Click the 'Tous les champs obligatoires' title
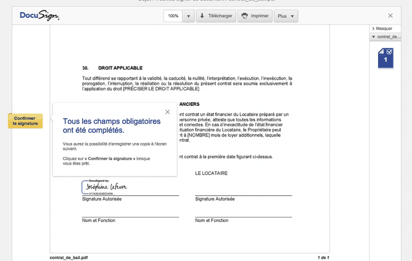Screen dimensions: 412x261 pyautogui.click(x=111, y=126)
